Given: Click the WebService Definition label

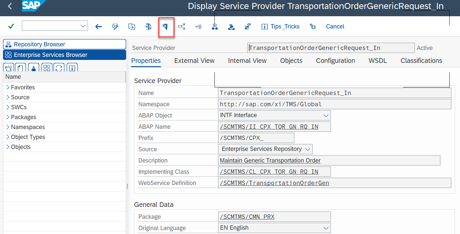Looking at the screenshot, I should pos(167,183).
